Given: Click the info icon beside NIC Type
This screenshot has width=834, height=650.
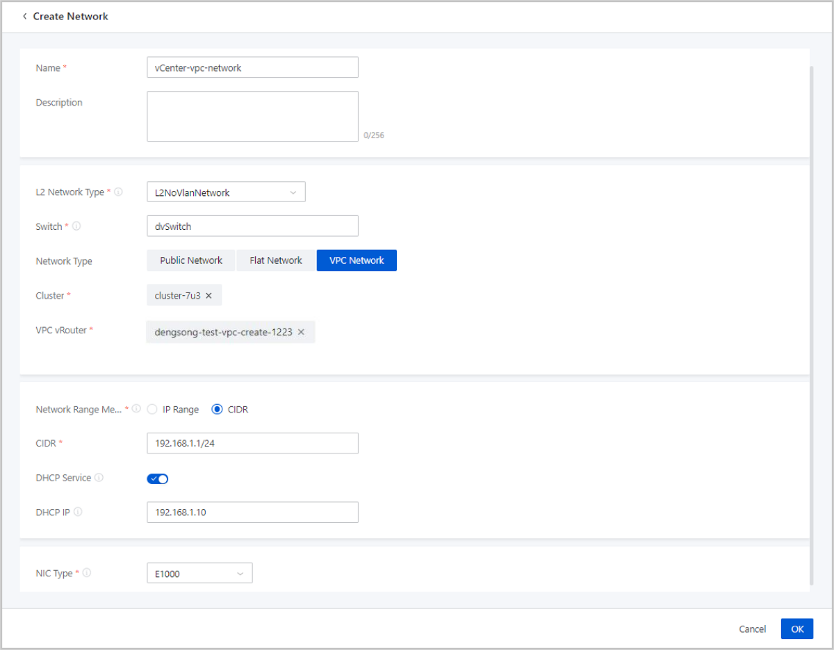Looking at the screenshot, I should point(87,574).
